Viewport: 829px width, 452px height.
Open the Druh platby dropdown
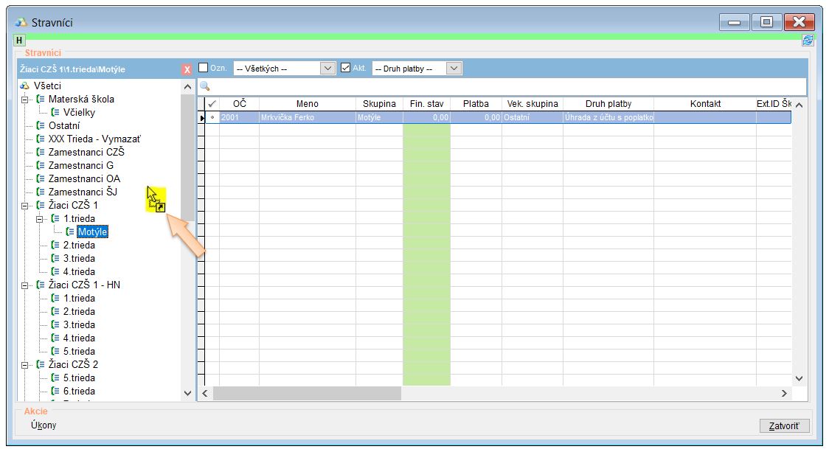(454, 69)
